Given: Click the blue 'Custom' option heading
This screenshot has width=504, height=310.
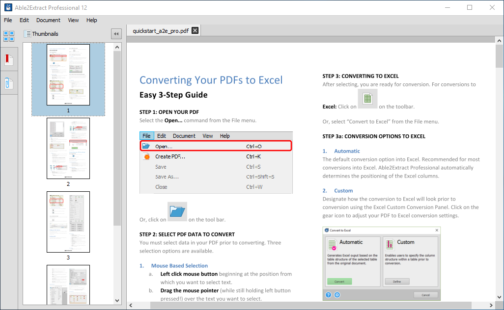Looking at the screenshot, I should [x=343, y=191].
